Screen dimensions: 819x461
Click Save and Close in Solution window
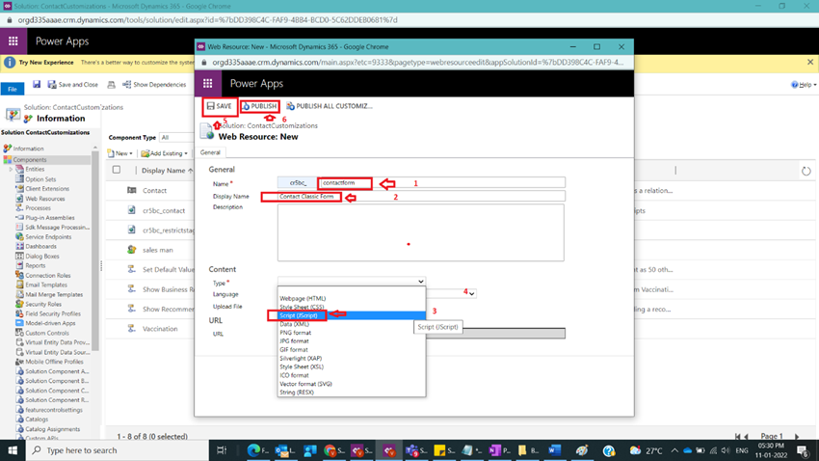point(73,85)
